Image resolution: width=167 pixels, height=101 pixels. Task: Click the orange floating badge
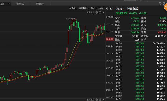(165, 7)
